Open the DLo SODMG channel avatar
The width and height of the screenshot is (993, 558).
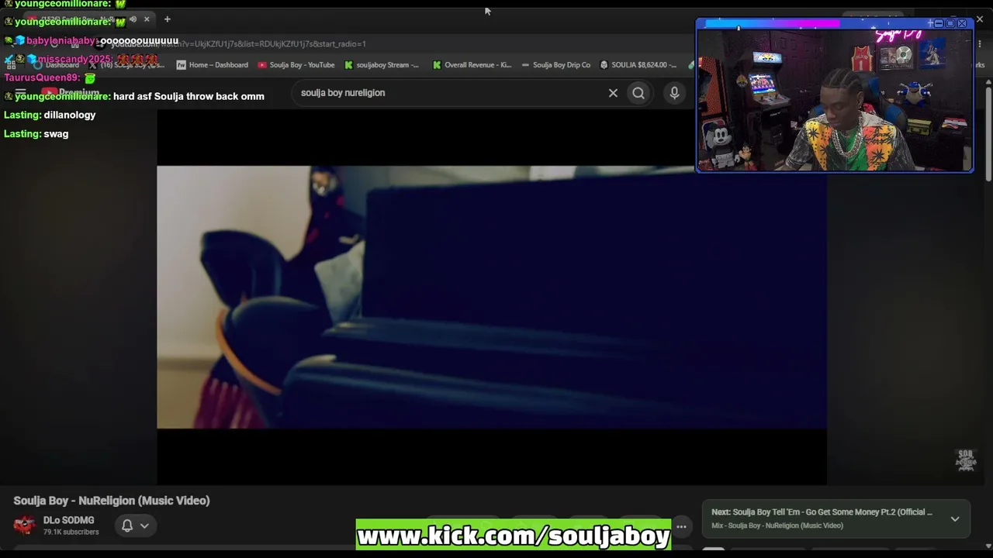24,525
